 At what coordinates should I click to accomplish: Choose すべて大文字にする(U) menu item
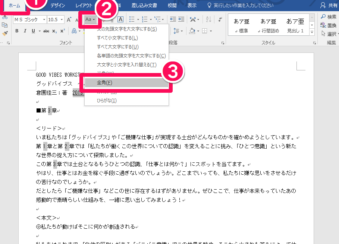pos(127,47)
